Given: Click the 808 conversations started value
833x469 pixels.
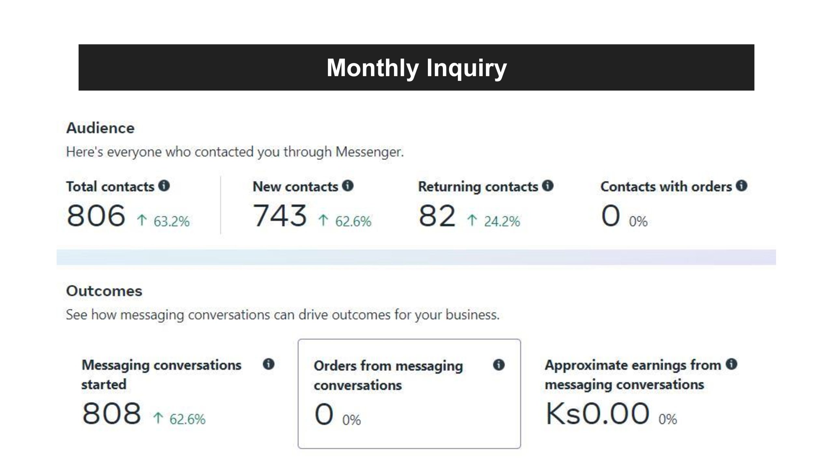Looking at the screenshot, I should [x=112, y=413].
